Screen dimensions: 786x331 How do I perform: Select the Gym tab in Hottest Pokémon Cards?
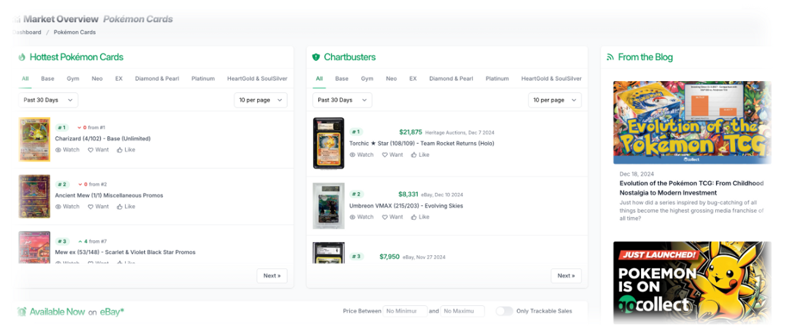[x=73, y=79]
